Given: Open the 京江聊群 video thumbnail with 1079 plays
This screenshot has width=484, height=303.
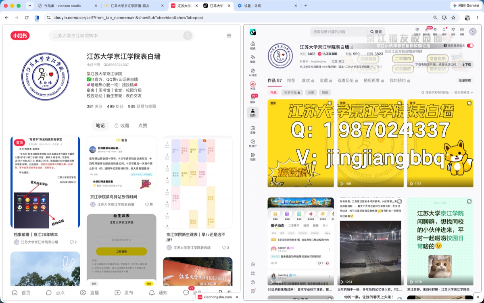Looking at the screenshot, I should 440,241.
